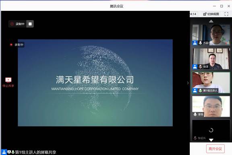Image resolution: width=232 pixels, height=155 pixels.
Task: Maximize the 腾讯会议 window
Action: pos(222,6)
